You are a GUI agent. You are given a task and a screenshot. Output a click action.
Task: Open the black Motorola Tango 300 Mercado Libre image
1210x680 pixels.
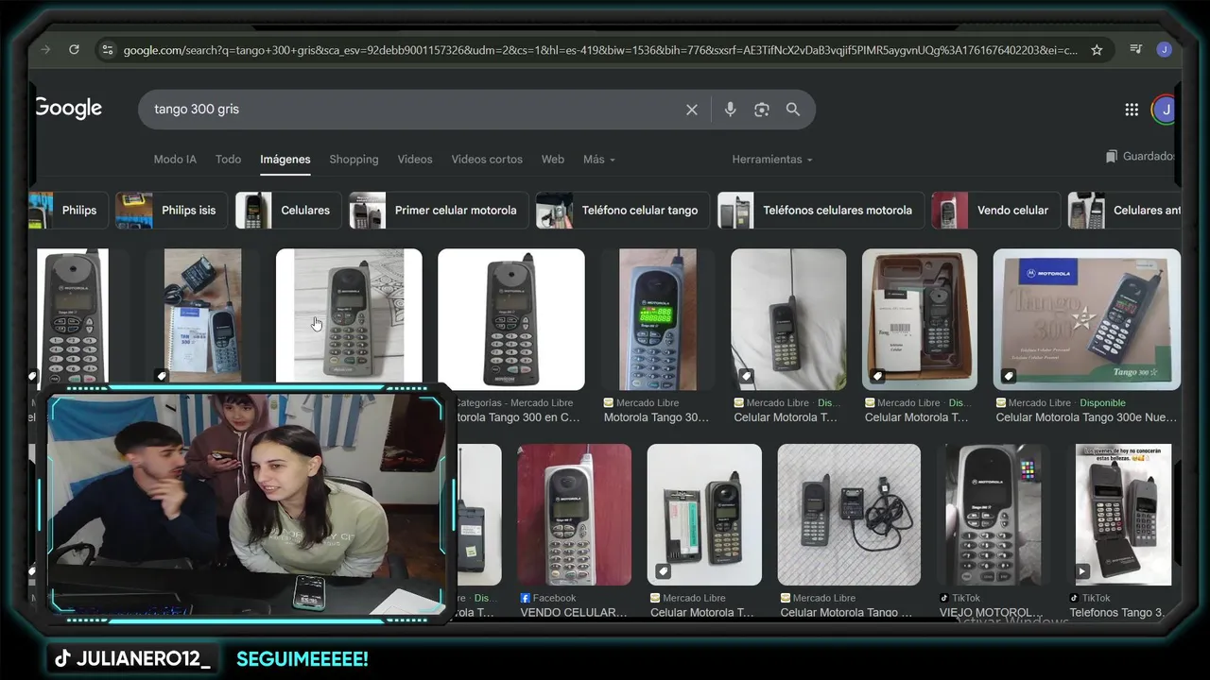coord(511,319)
